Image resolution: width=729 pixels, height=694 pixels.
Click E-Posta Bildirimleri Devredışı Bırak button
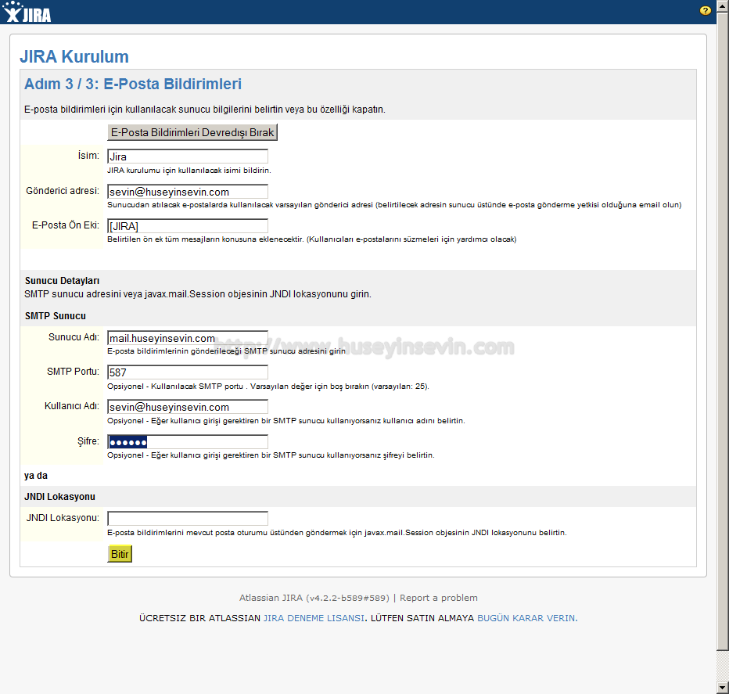(x=192, y=132)
